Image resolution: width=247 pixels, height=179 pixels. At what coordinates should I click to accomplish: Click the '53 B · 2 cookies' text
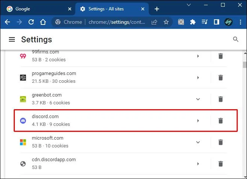49,60
